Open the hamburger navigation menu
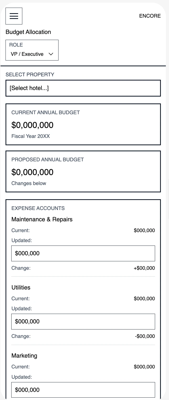The width and height of the screenshot is (169, 400). point(14,16)
